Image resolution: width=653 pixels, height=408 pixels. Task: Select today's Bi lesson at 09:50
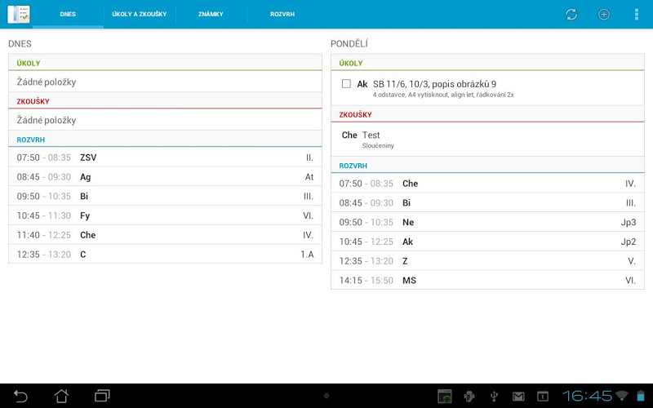[x=166, y=196]
